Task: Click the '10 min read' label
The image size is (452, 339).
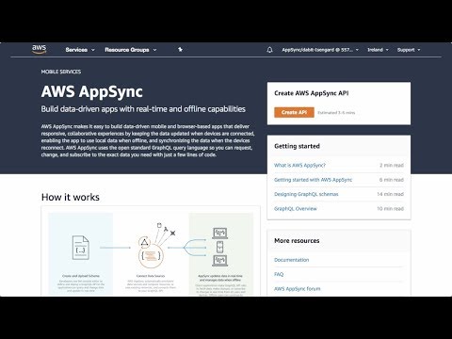Action: coord(390,208)
